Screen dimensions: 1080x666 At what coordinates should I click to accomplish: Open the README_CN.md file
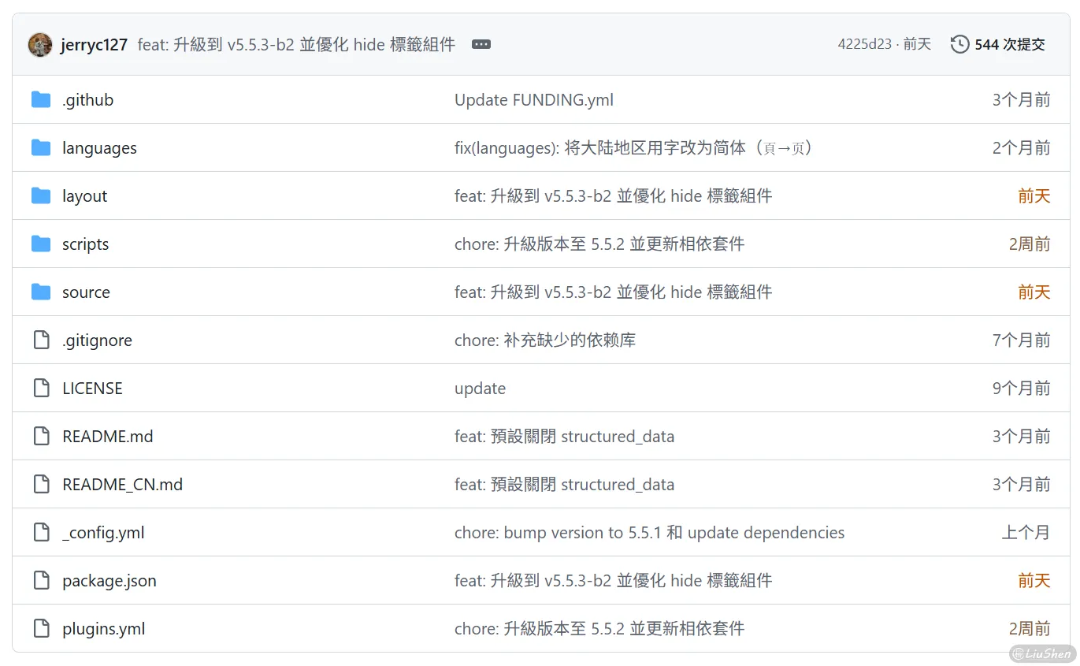[122, 485]
